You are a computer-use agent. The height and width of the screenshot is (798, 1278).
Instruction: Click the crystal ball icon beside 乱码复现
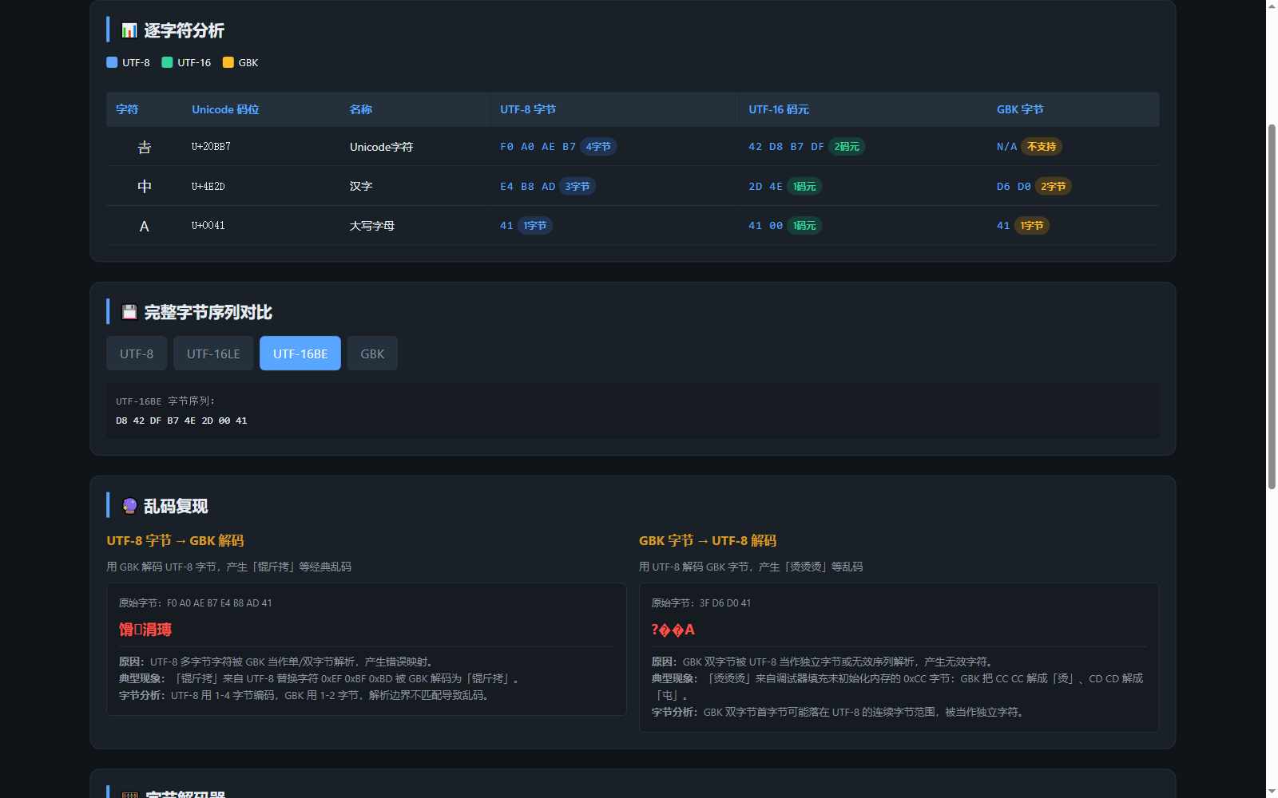(129, 506)
